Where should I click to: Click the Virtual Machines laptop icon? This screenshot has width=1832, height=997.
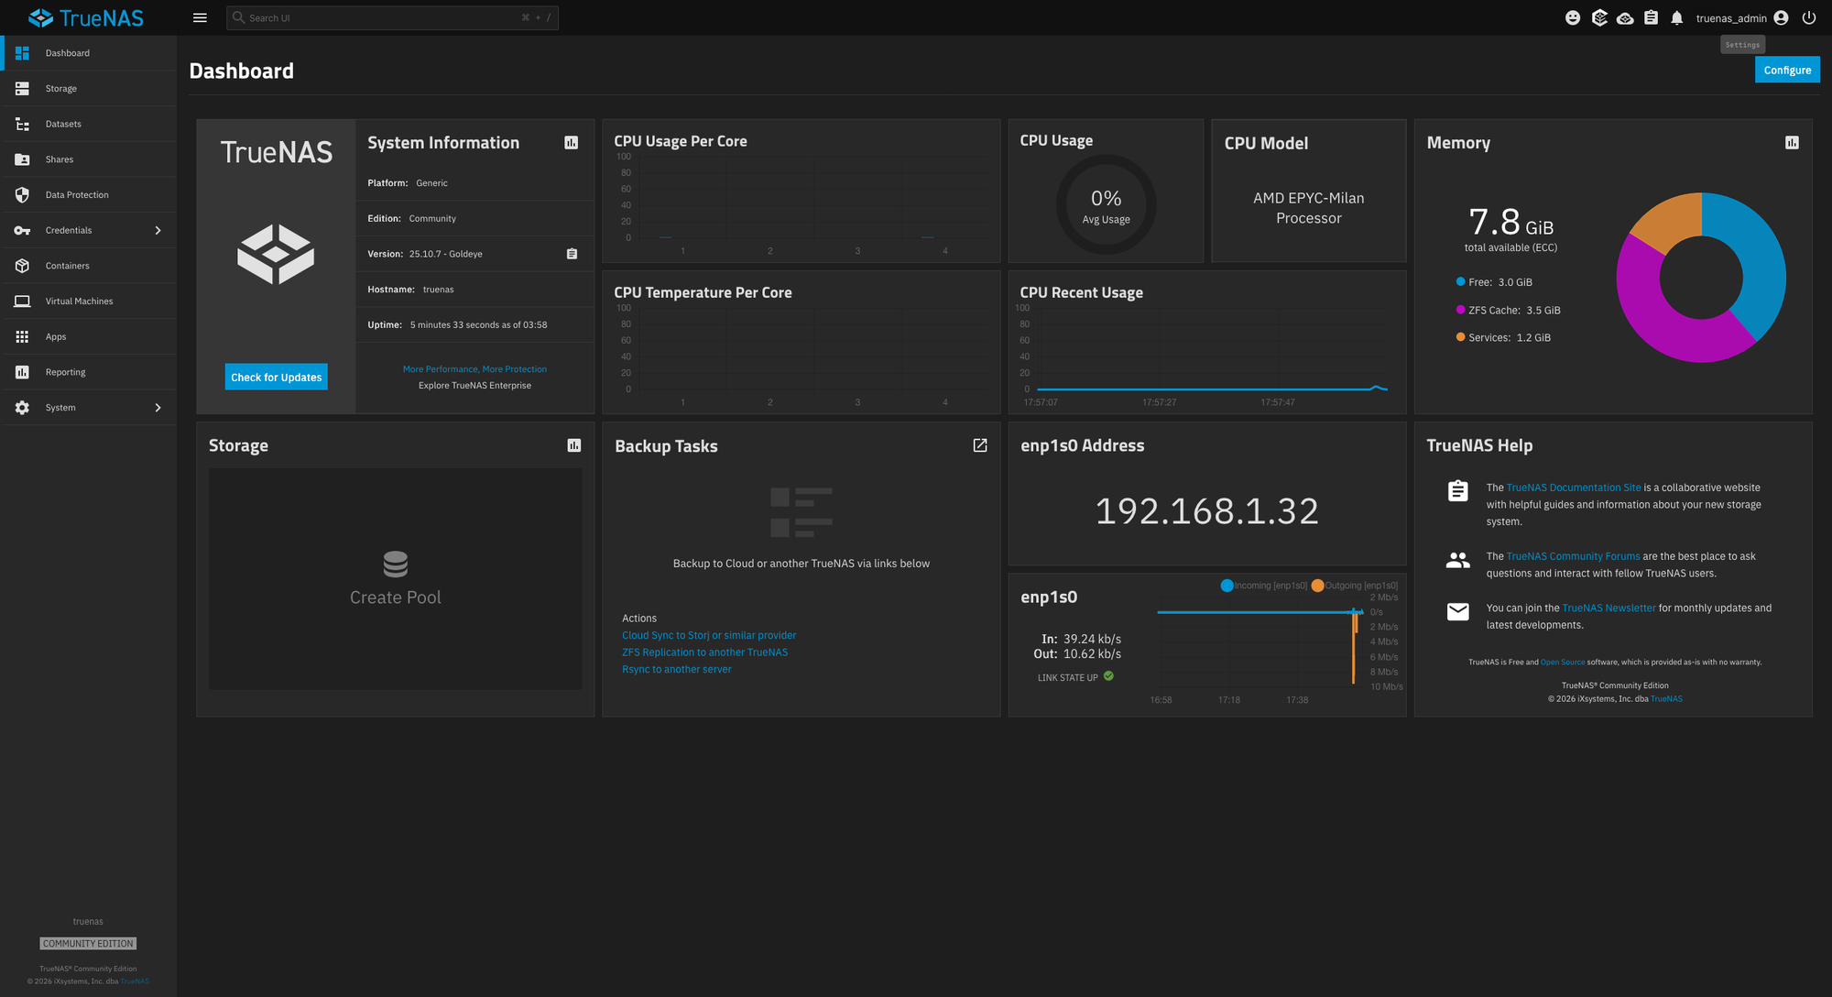tap(22, 301)
